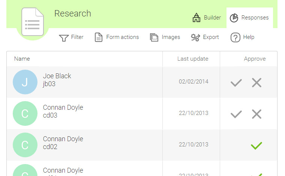Open the Connan Doyle cd03 entry
Screen dimensions: 285x176
(x=142, y=113)
